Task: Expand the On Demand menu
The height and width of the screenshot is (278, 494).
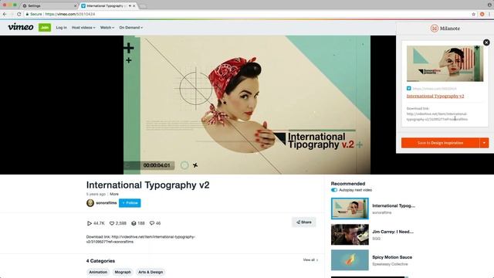Action: (x=131, y=28)
